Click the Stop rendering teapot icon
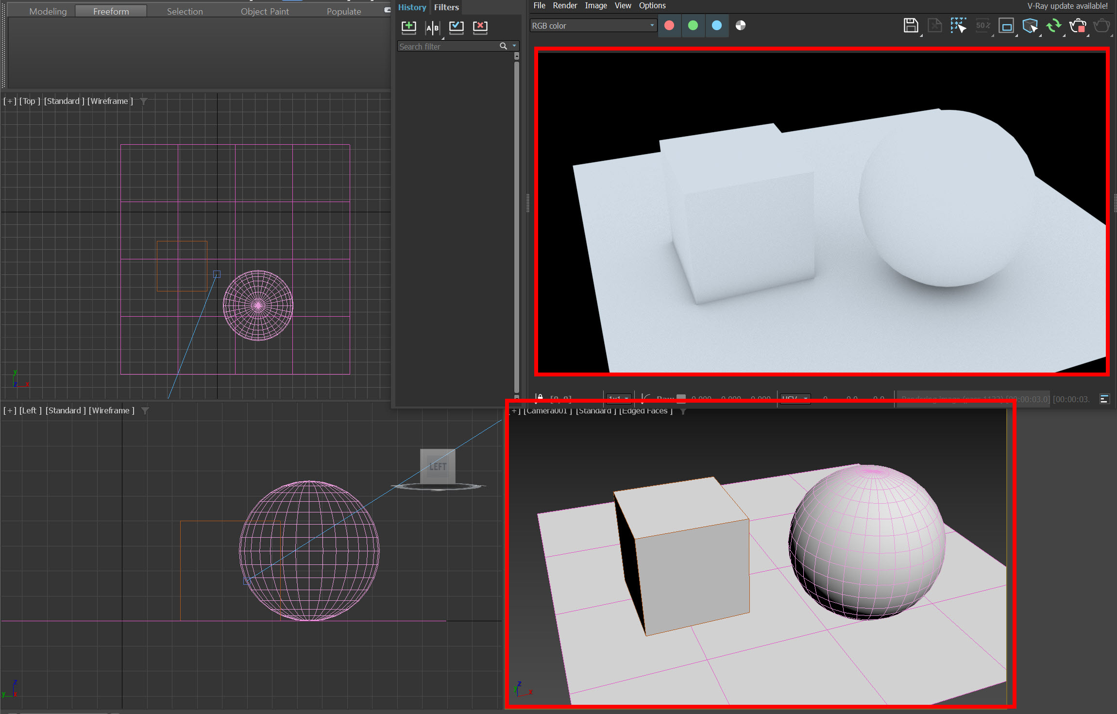1117x714 pixels. click(x=1078, y=26)
